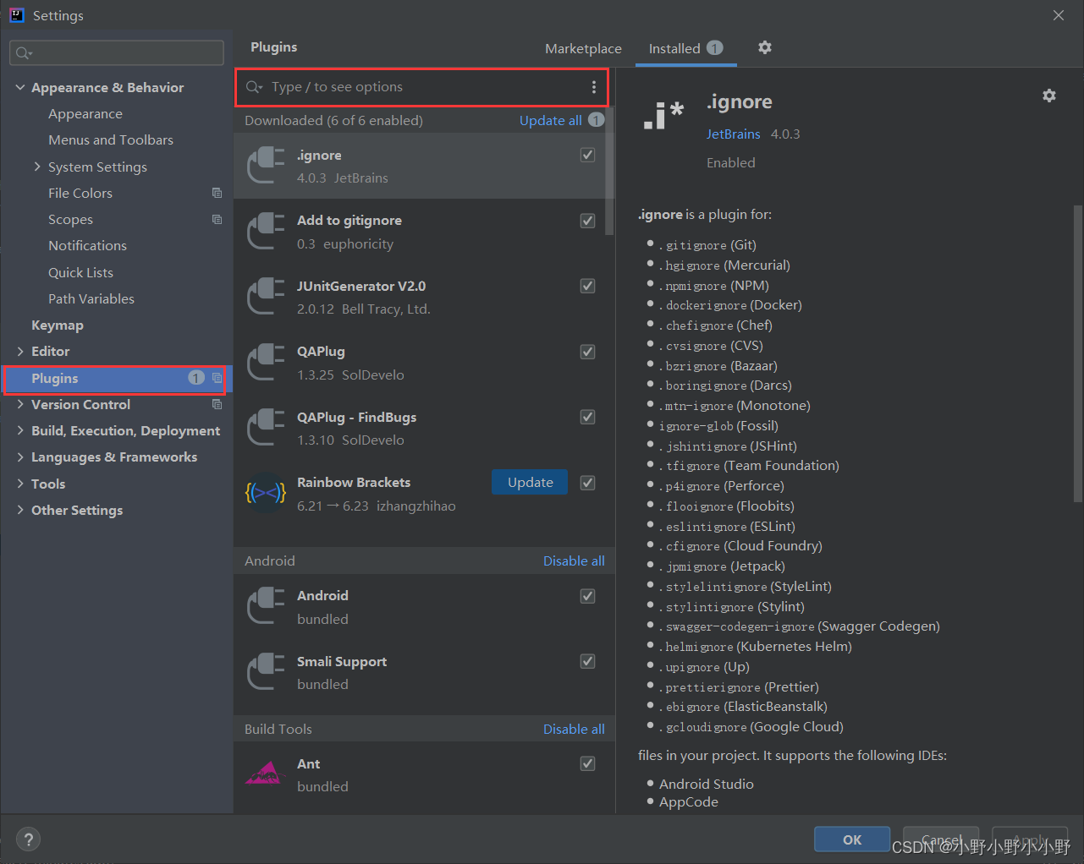The width and height of the screenshot is (1084, 864).
Task: Uncheck the Ant plugin checkbox
Action: click(x=587, y=763)
